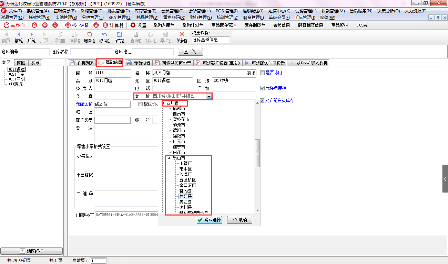Open the right-edge collapsed side panel arrow
448x264 pixels.
pyautogui.click(x=445, y=179)
